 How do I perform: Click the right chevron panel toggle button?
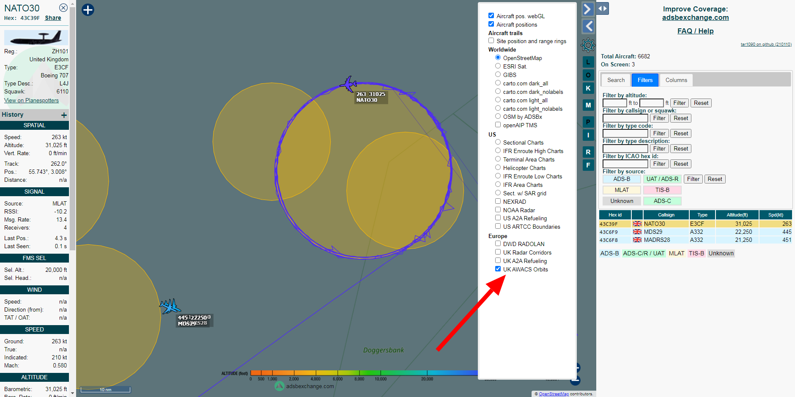(588, 9)
